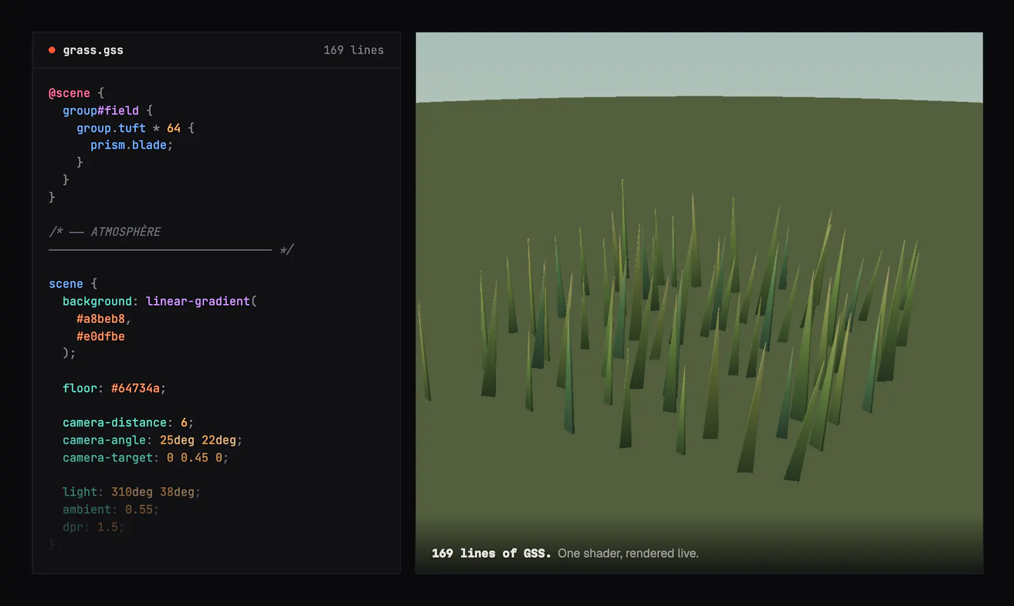The height and width of the screenshot is (606, 1014).
Task: Click the dpr 1.5 line
Action: pyautogui.click(x=93, y=527)
